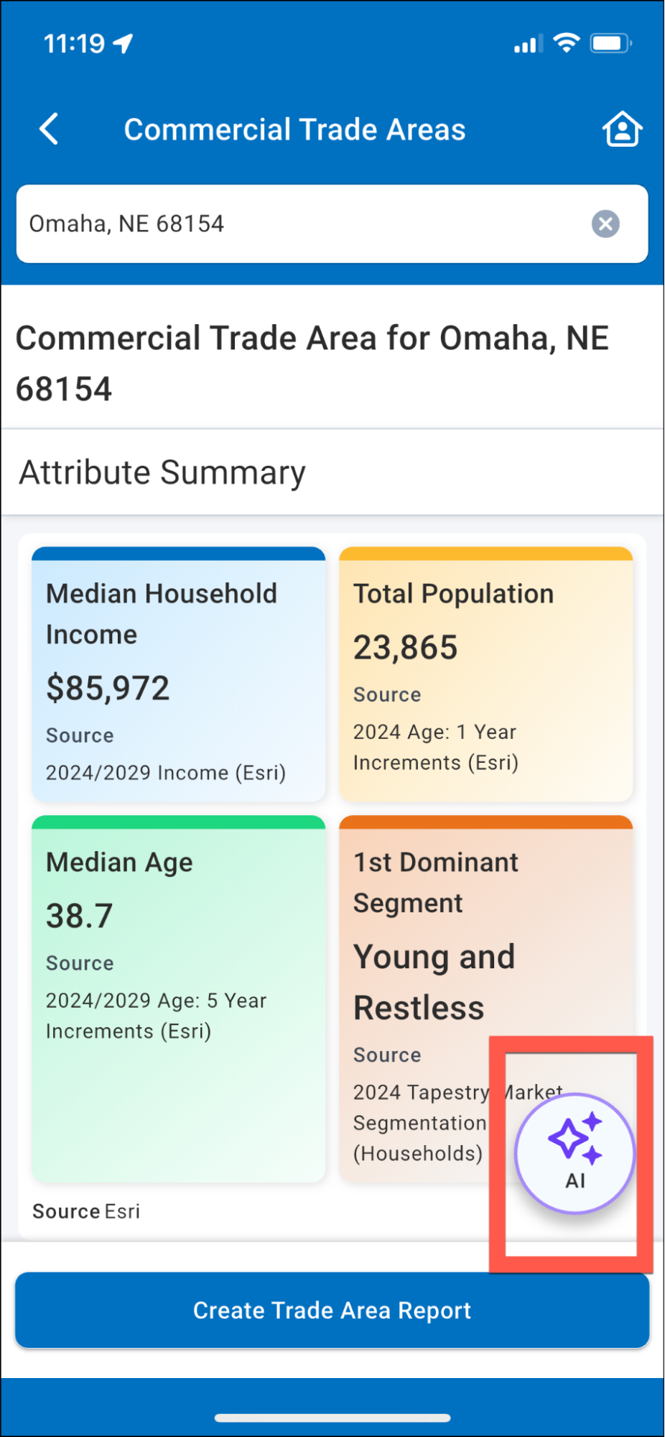Viewport: 665px width, 1437px height.
Task: Tap the battery indicator icon
Action: (x=610, y=43)
